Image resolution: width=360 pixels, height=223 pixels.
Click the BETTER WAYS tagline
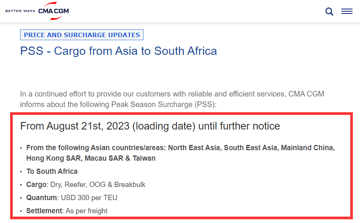tap(20, 11)
